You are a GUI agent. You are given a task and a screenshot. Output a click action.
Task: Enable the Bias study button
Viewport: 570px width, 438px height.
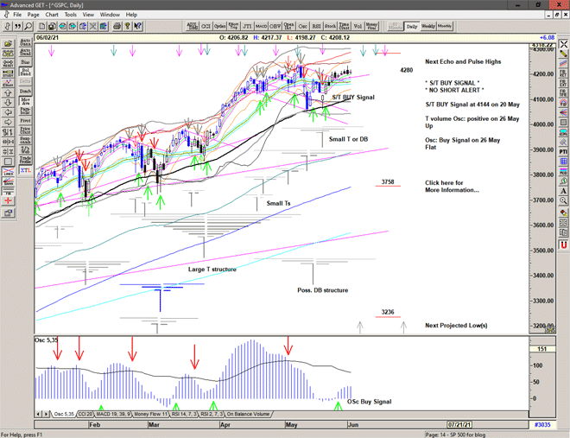click(x=25, y=62)
